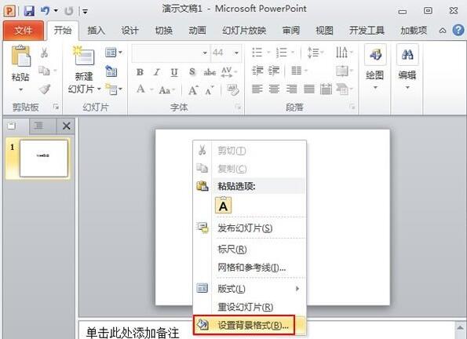Click the Align Text icon
467x339 pixels.
pos(342,71)
